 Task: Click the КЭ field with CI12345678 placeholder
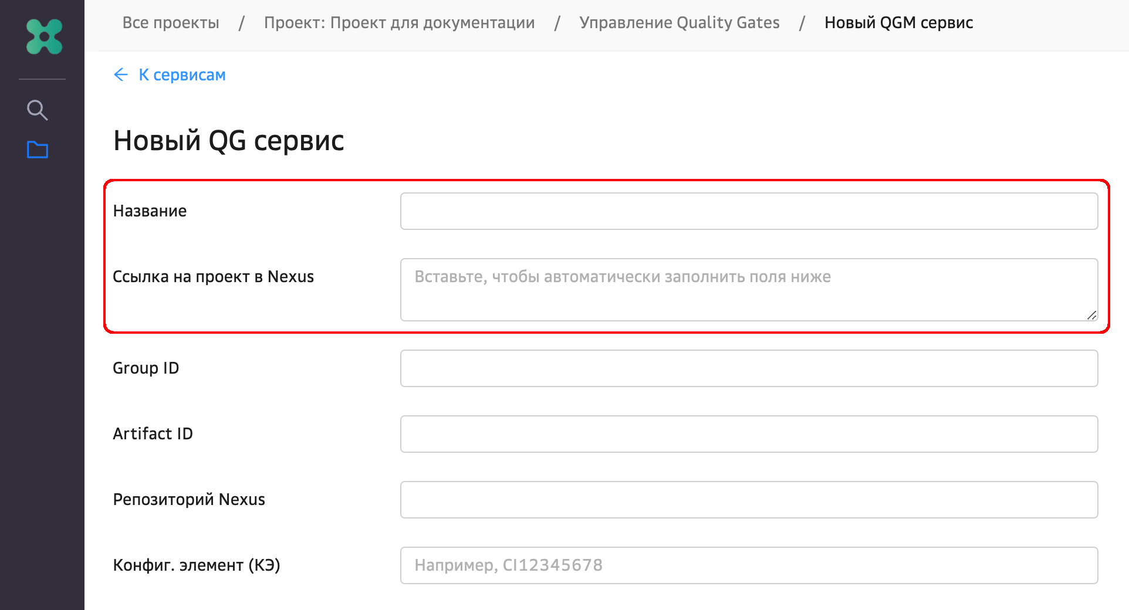[749, 565]
